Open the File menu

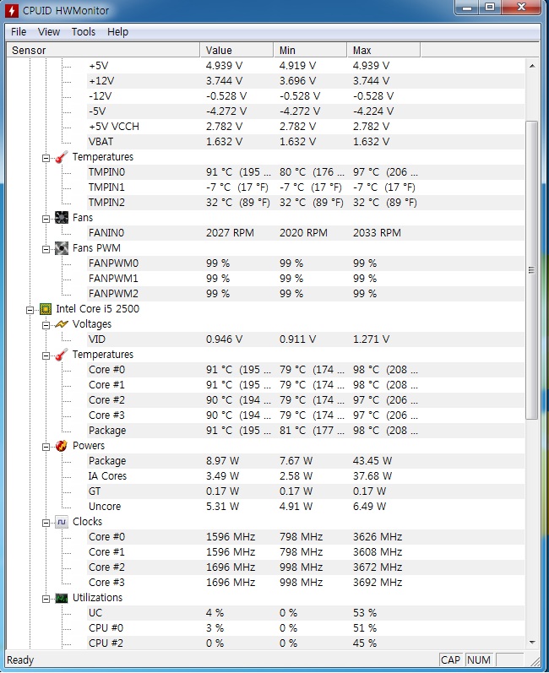19,31
